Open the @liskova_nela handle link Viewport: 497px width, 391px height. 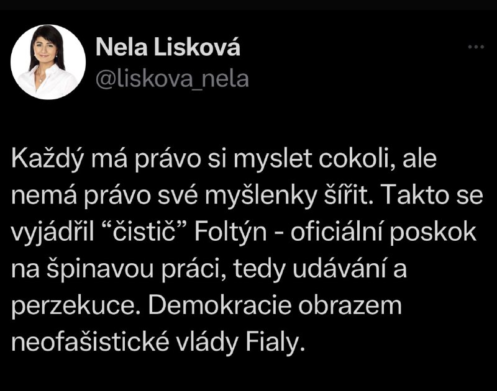click(172, 79)
